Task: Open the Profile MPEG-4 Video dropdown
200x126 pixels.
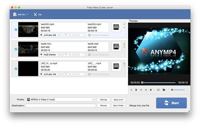Action: pyautogui.click(x=61, y=99)
